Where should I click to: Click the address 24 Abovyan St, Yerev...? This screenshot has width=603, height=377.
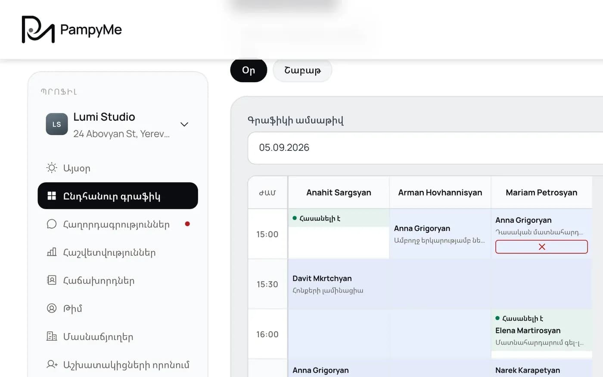(121, 134)
